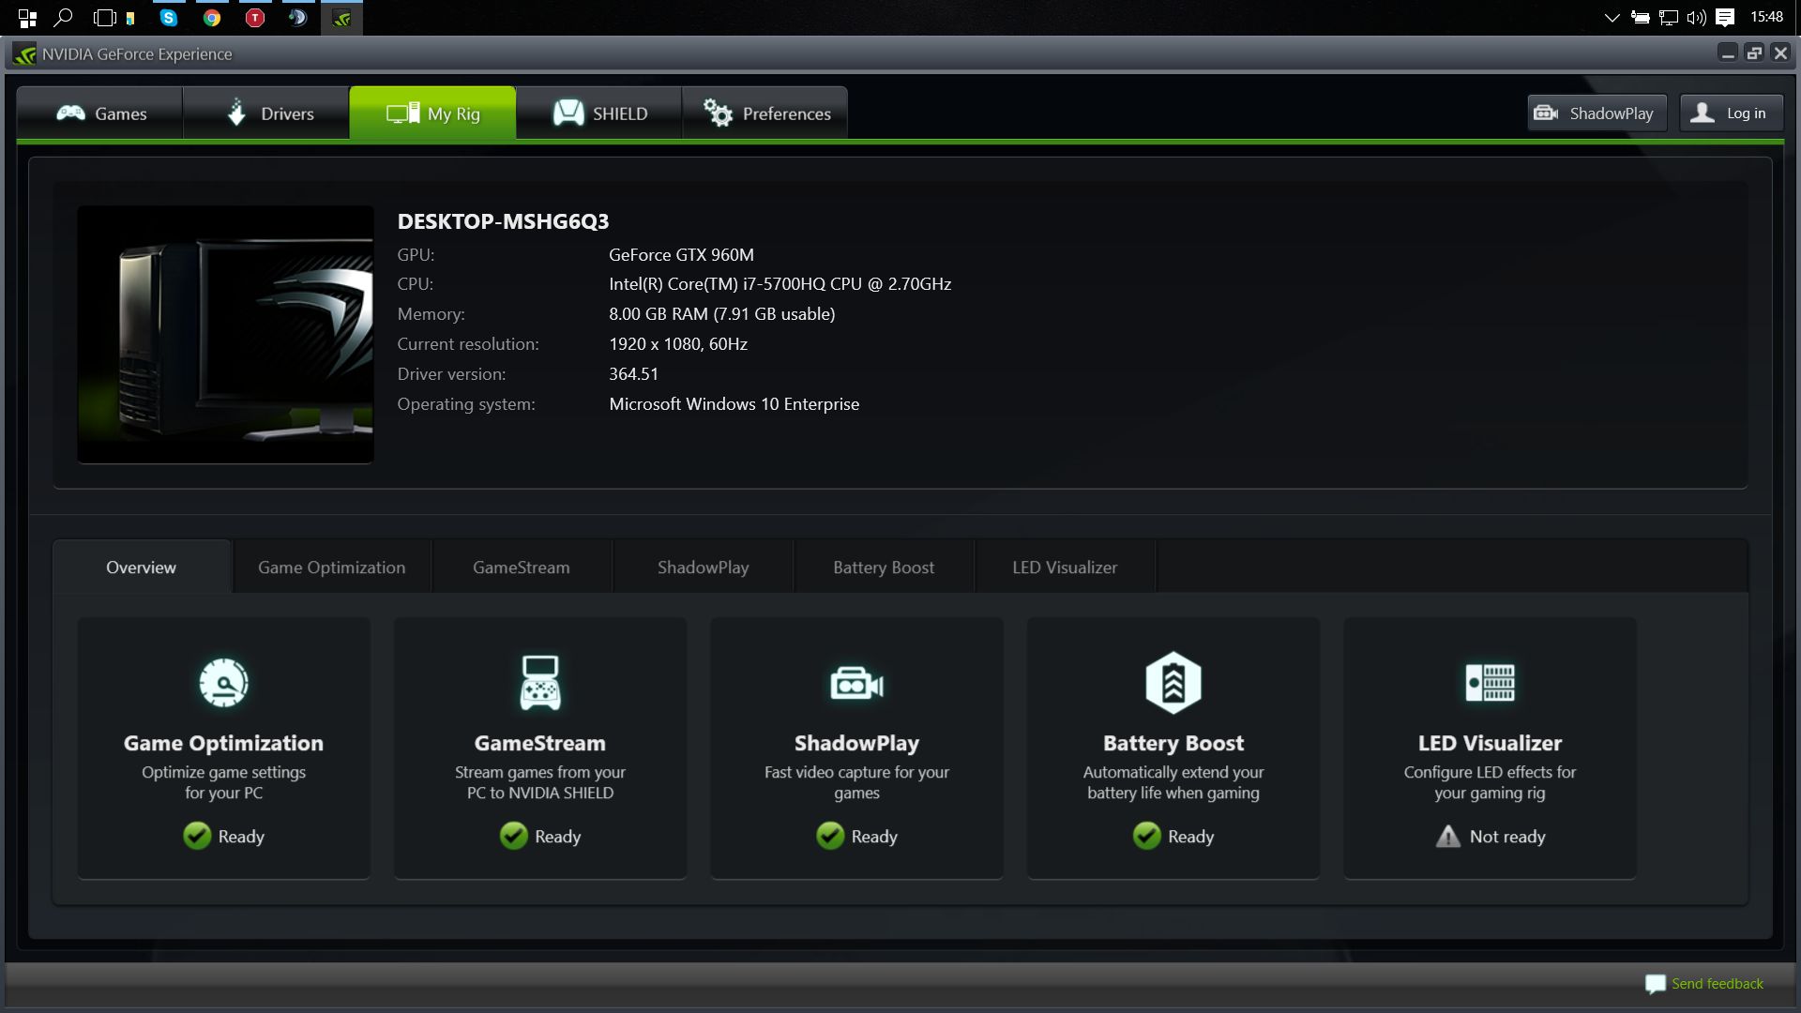Click the Intel Core i7-5700HQ CPU value
This screenshot has height=1013, width=1801.
coord(779,284)
